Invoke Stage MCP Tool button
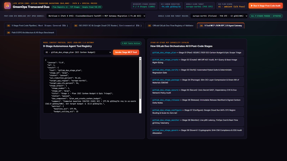 [x=126, y=52]
